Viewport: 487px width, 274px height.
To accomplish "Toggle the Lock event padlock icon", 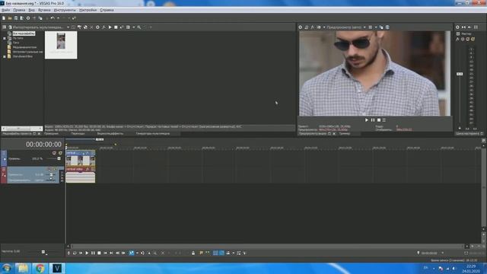I will coord(193,253).
